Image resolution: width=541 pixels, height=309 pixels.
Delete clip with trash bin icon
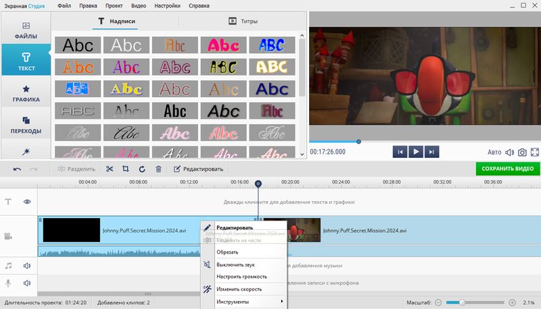pos(158,169)
